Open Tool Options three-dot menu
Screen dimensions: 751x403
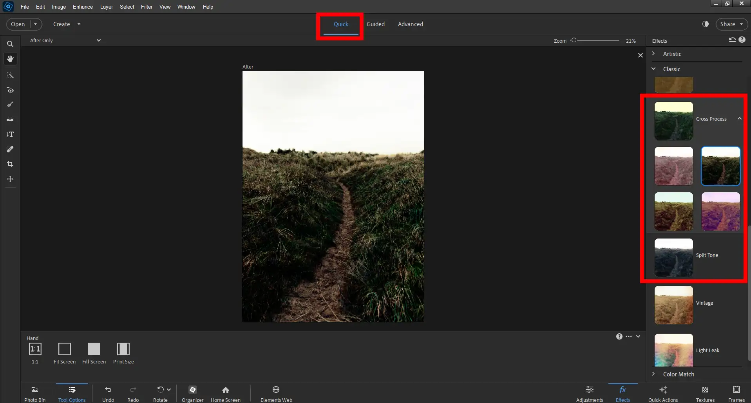pyautogui.click(x=629, y=336)
